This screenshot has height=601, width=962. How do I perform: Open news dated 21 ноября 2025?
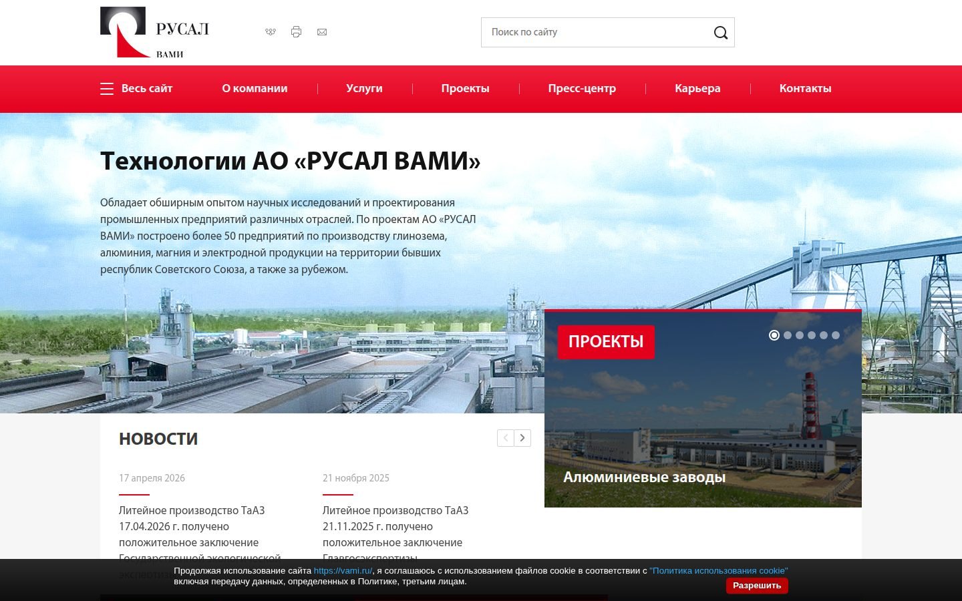point(395,534)
